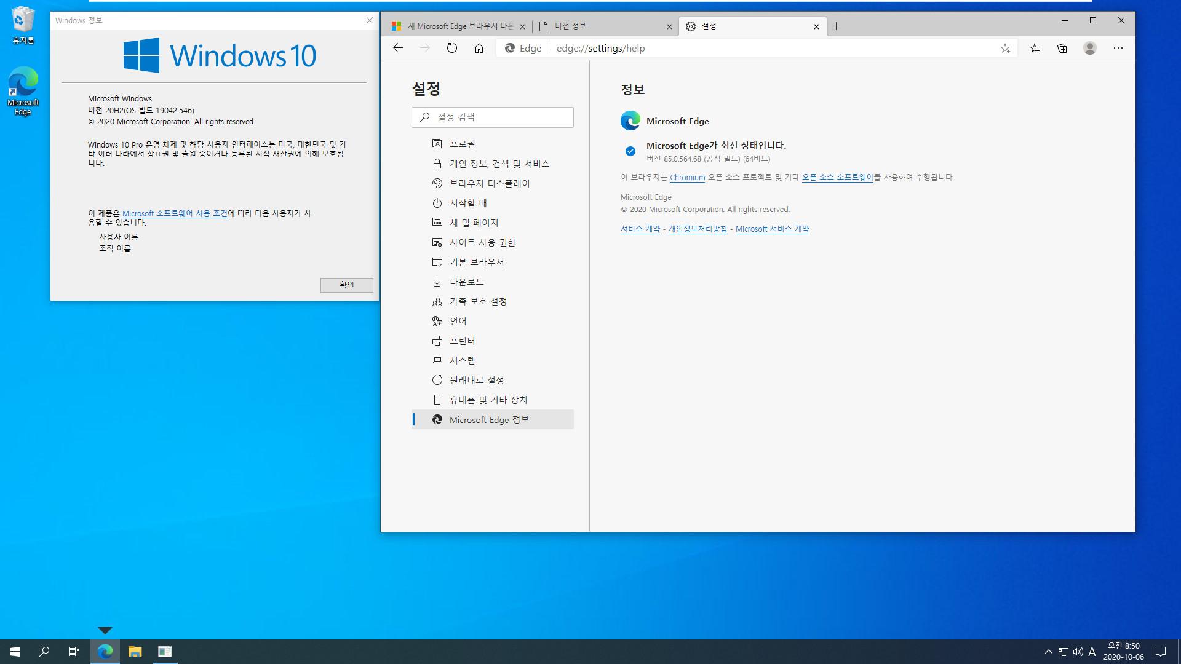This screenshot has height=664, width=1181.
Task: Open the 휴지통 desktop icon
Action: [x=23, y=25]
